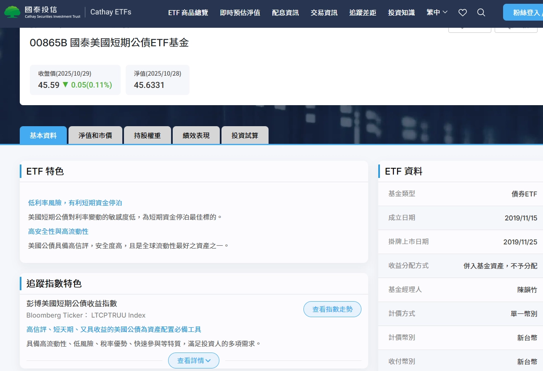Viewport: 543px width, 371px height.
Task: Open the 績效表現 tab
Action: click(x=196, y=135)
